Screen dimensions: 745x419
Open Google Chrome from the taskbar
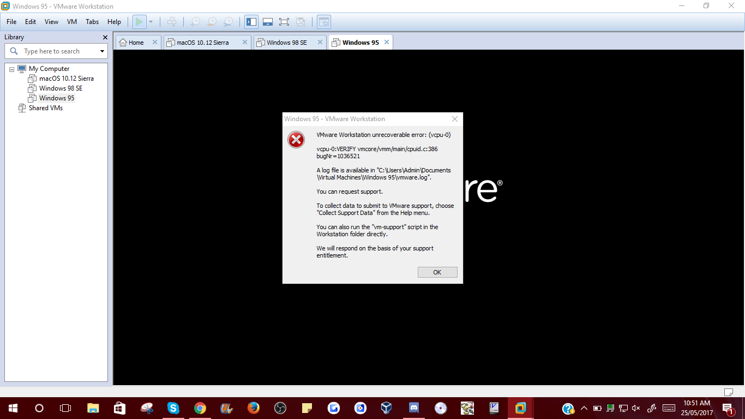[200, 408]
